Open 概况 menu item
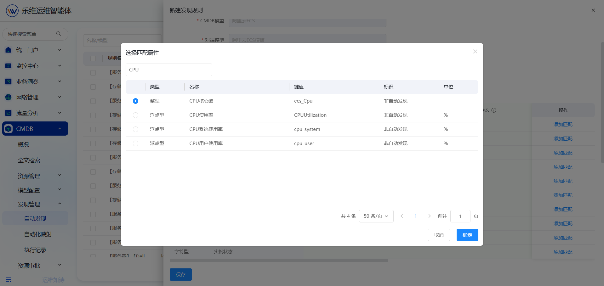Screen dimensions: 604x286 click(23, 145)
